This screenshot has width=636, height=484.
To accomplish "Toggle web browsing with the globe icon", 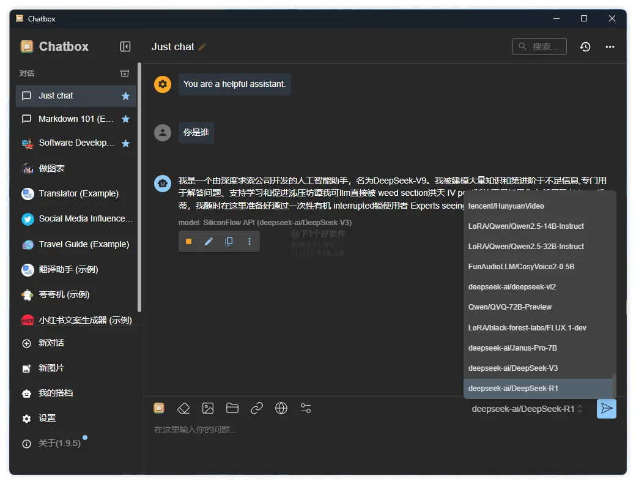I will pos(281,408).
